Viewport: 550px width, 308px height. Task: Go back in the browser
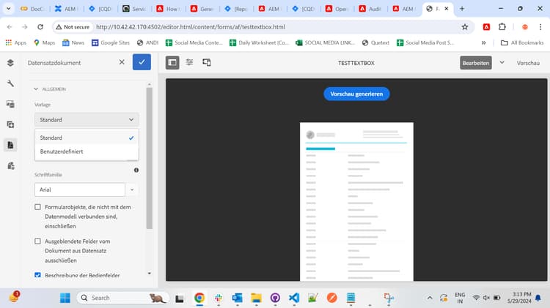(10, 27)
